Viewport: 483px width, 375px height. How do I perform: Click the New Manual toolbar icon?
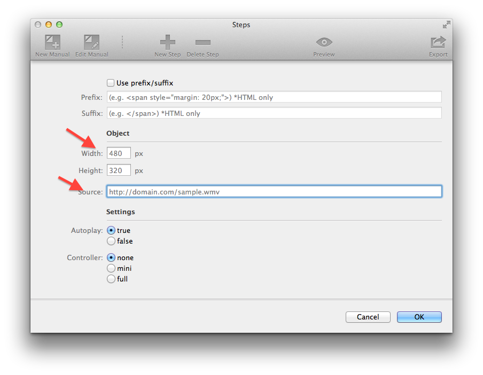pos(52,43)
